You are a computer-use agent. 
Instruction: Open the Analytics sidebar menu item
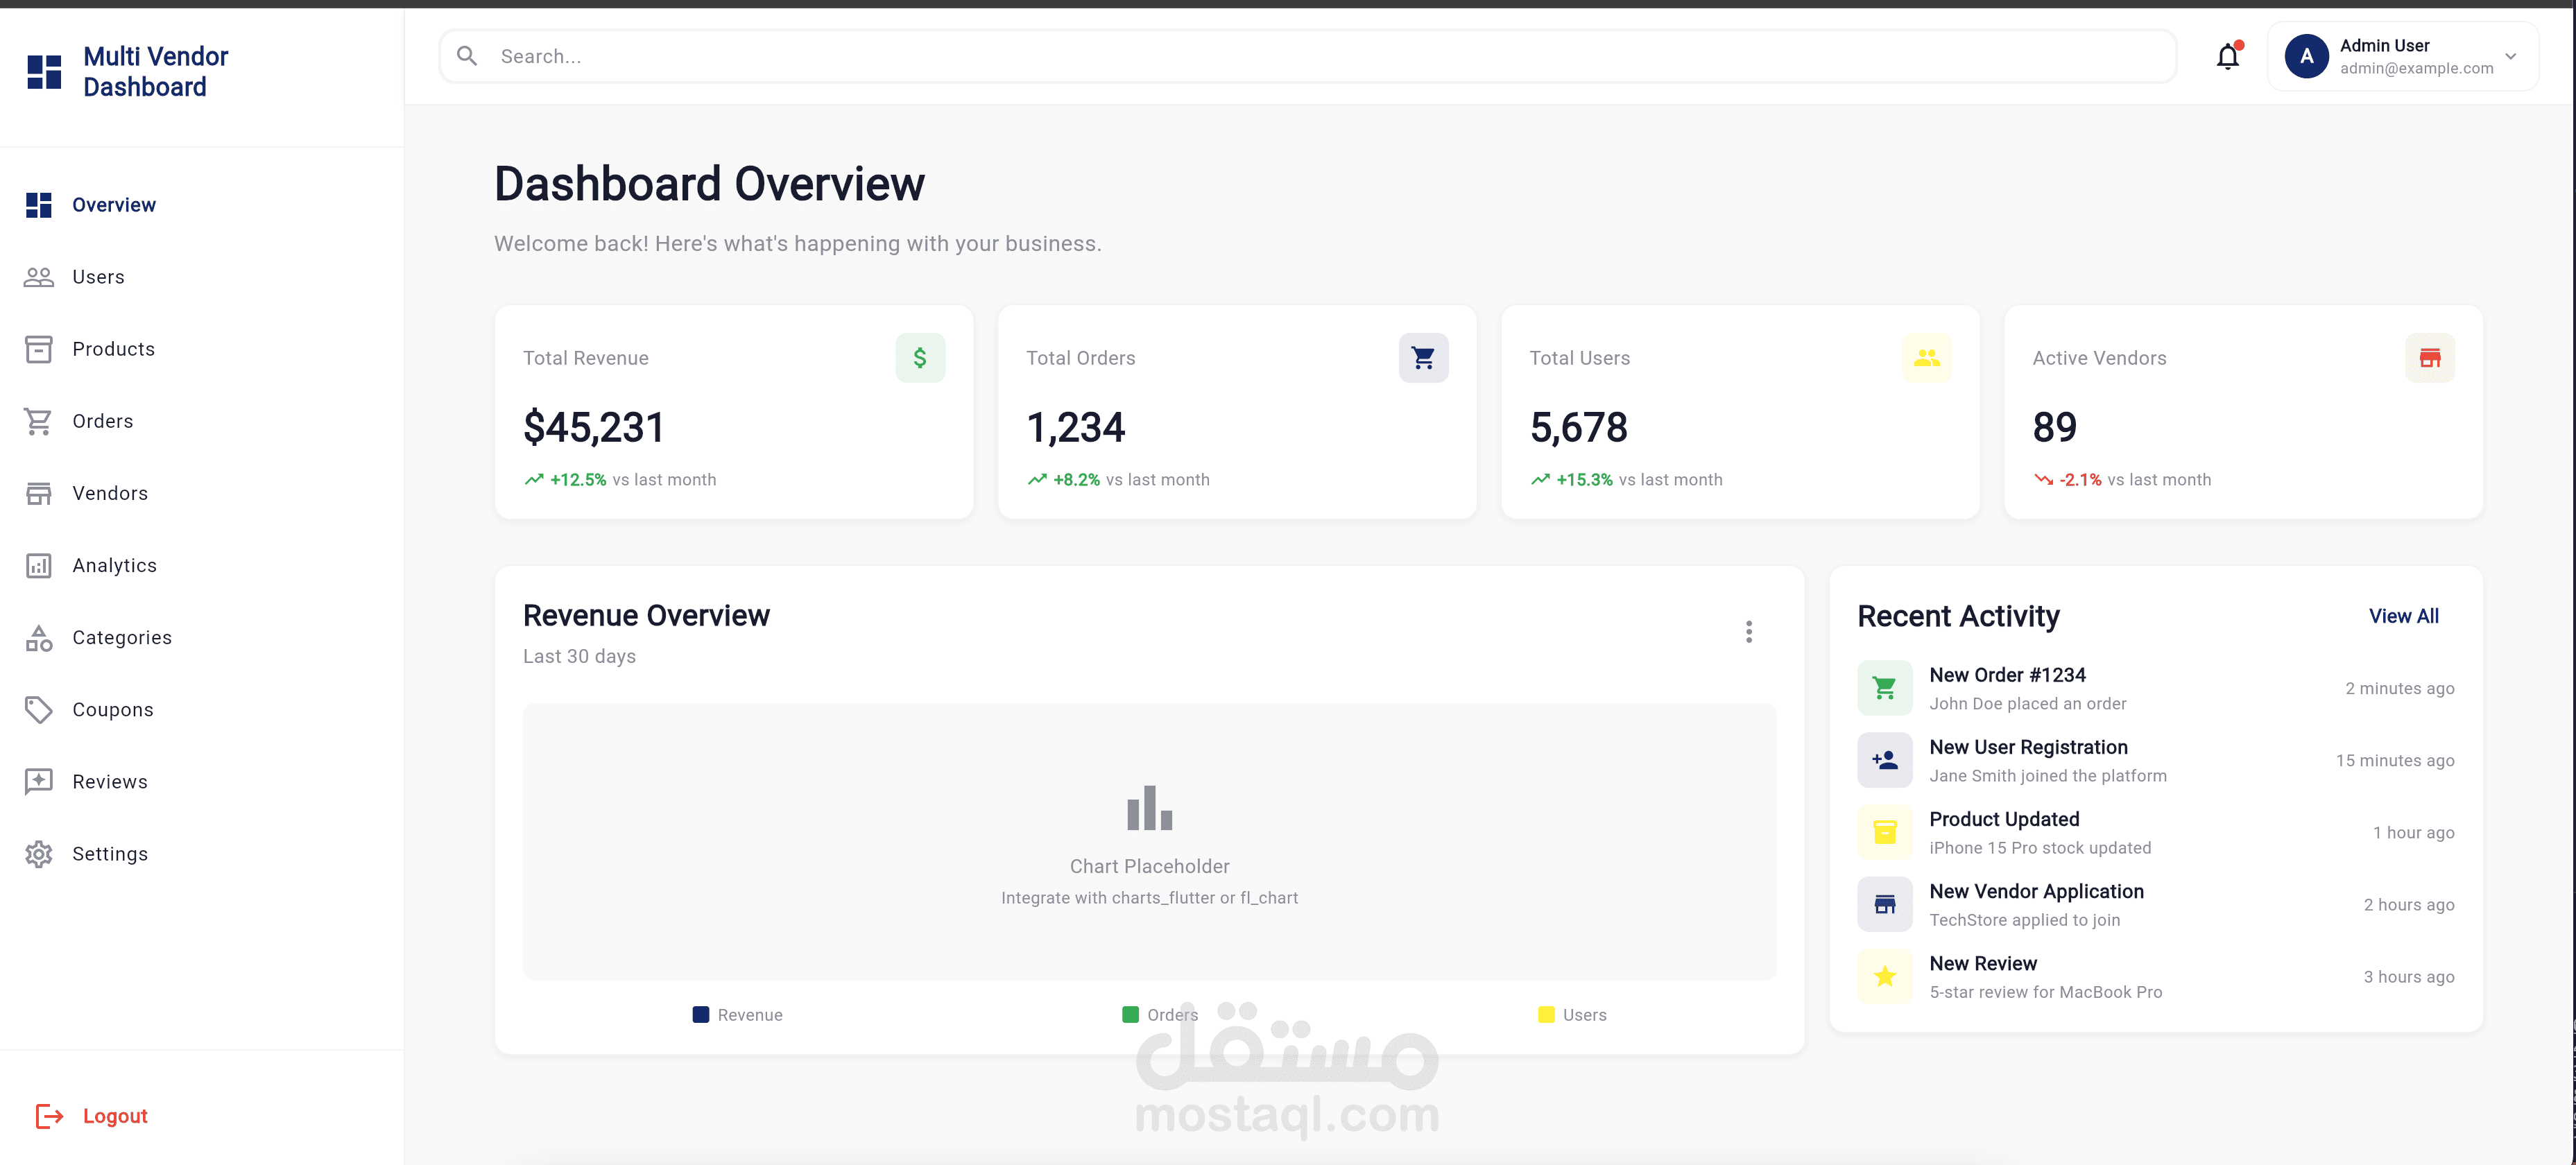tap(114, 566)
